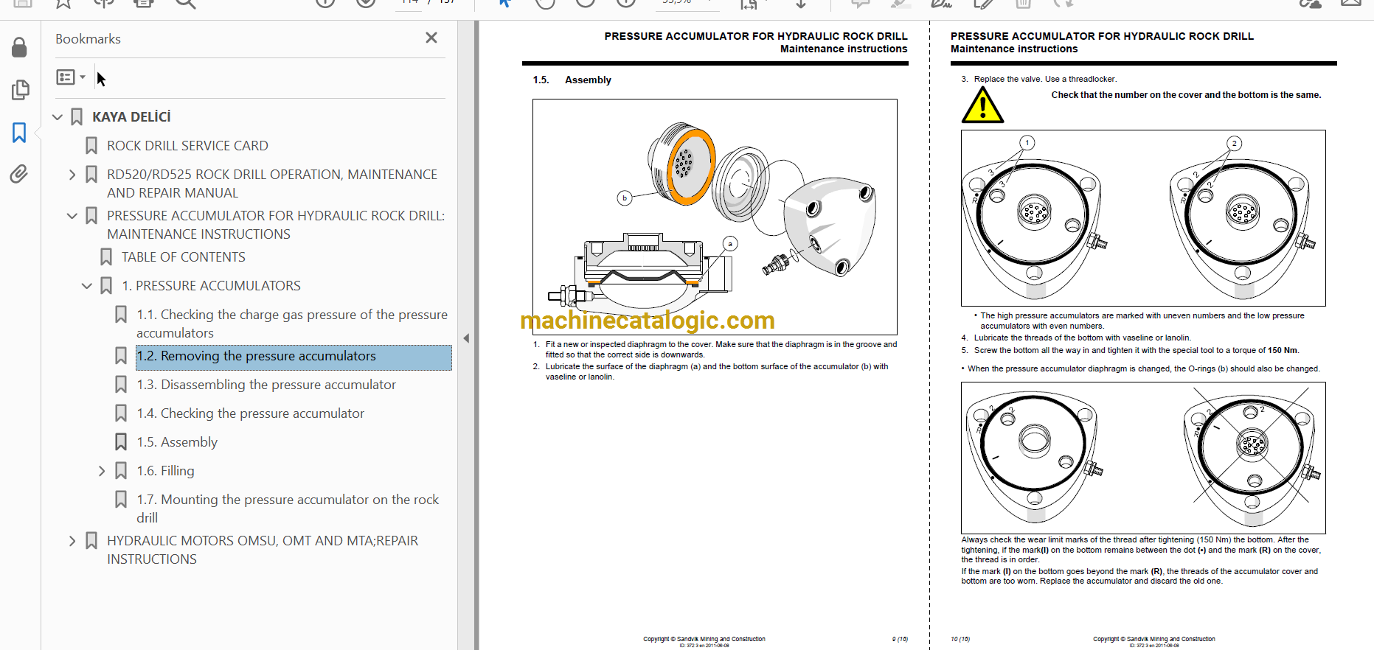This screenshot has height=650, width=1374.
Task: Click the wear limit marks diagram
Action: tap(1143, 458)
